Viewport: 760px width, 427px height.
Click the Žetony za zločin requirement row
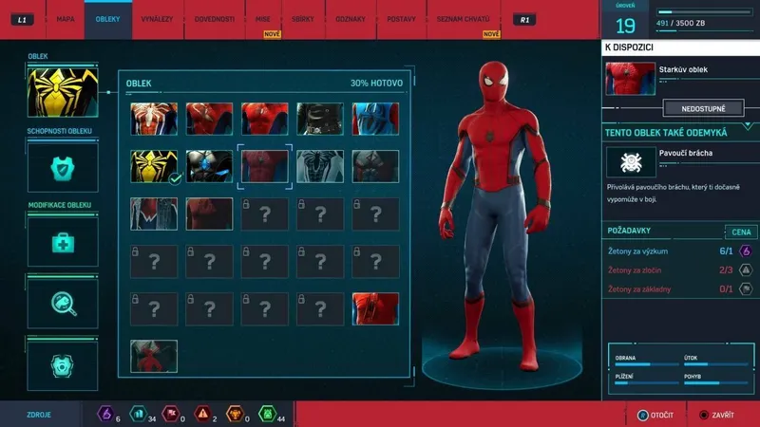[x=679, y=270]
